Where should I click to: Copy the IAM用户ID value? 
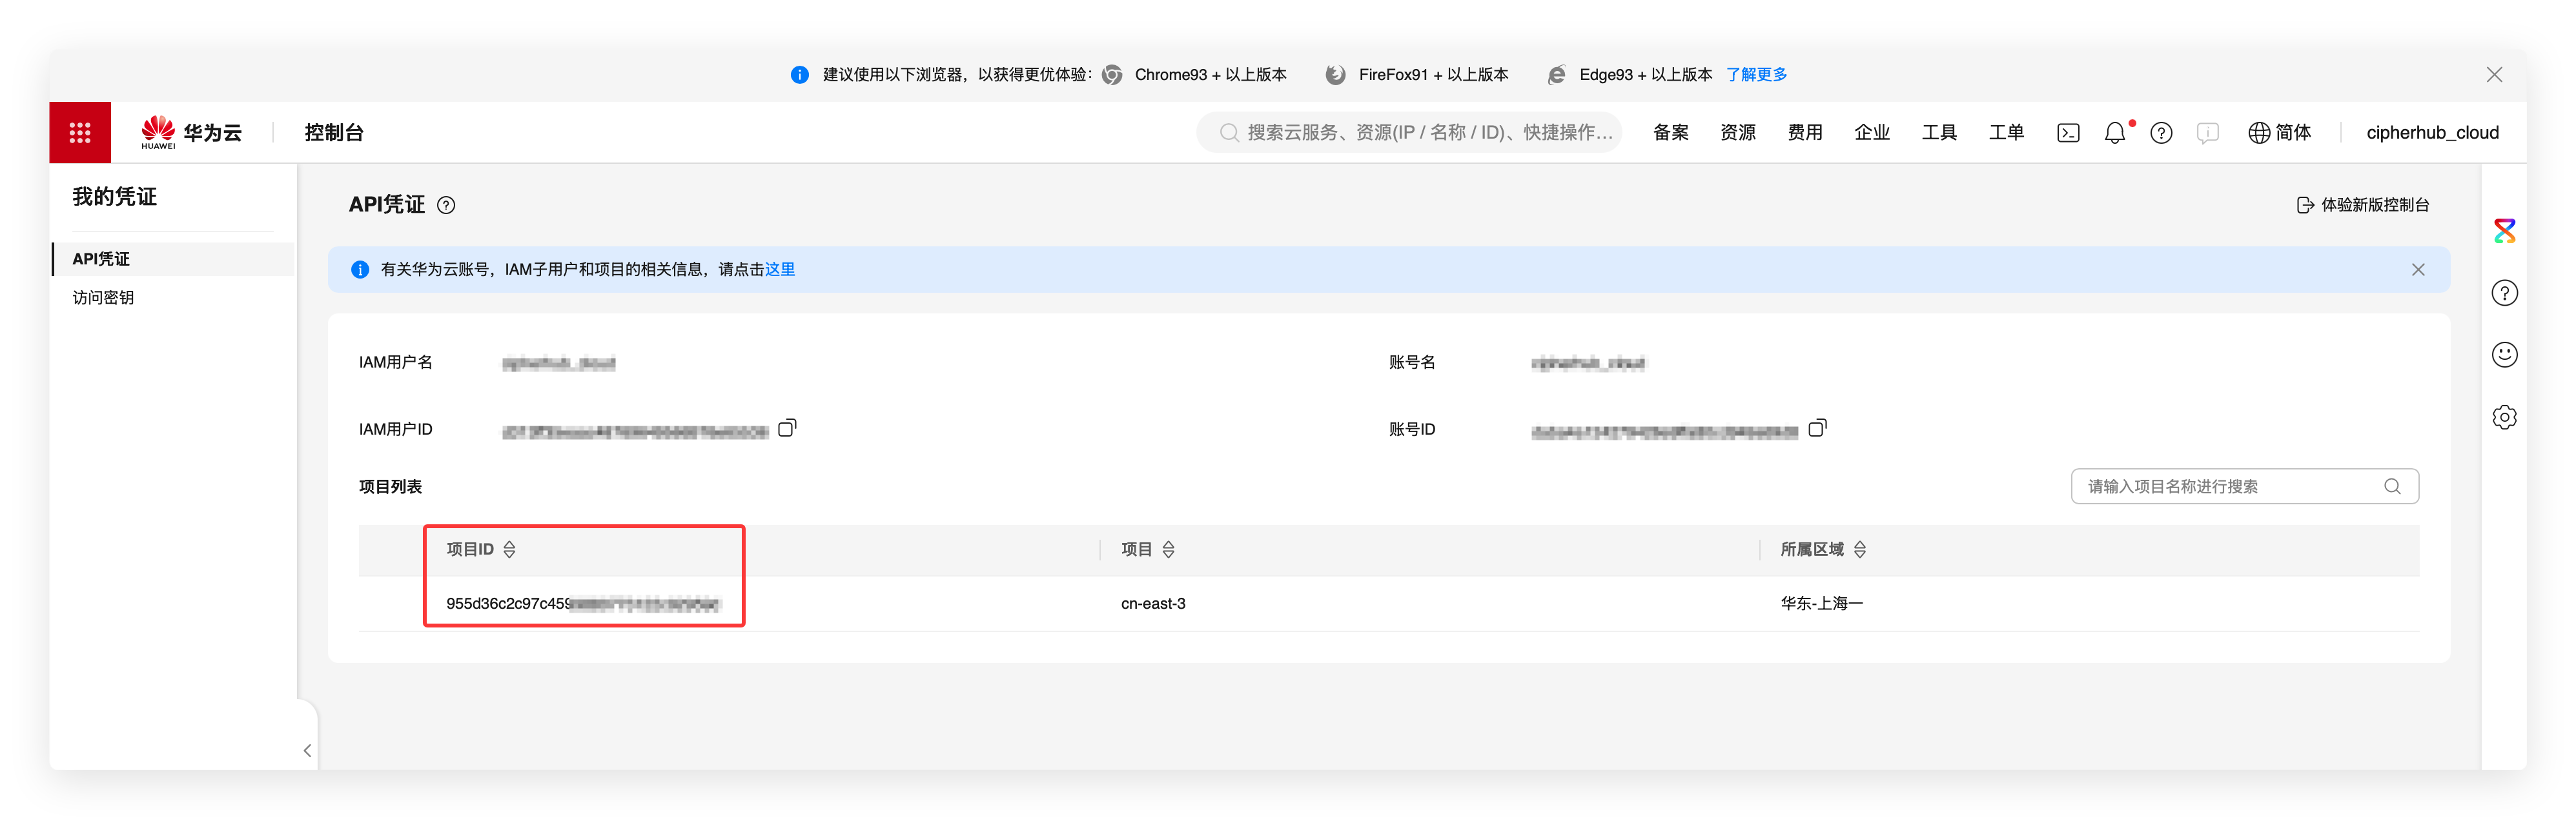pos(787,428)
